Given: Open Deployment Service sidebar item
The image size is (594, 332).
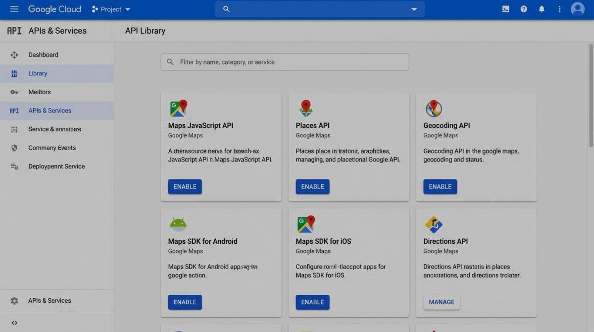Looking at the screenshot, I should click(x=56, y=166).
